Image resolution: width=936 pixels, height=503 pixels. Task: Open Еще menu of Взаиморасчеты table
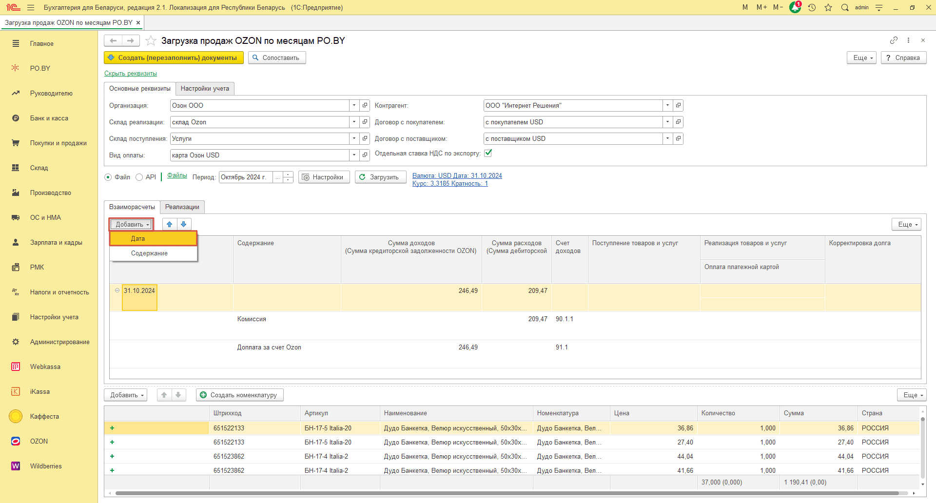907,224
